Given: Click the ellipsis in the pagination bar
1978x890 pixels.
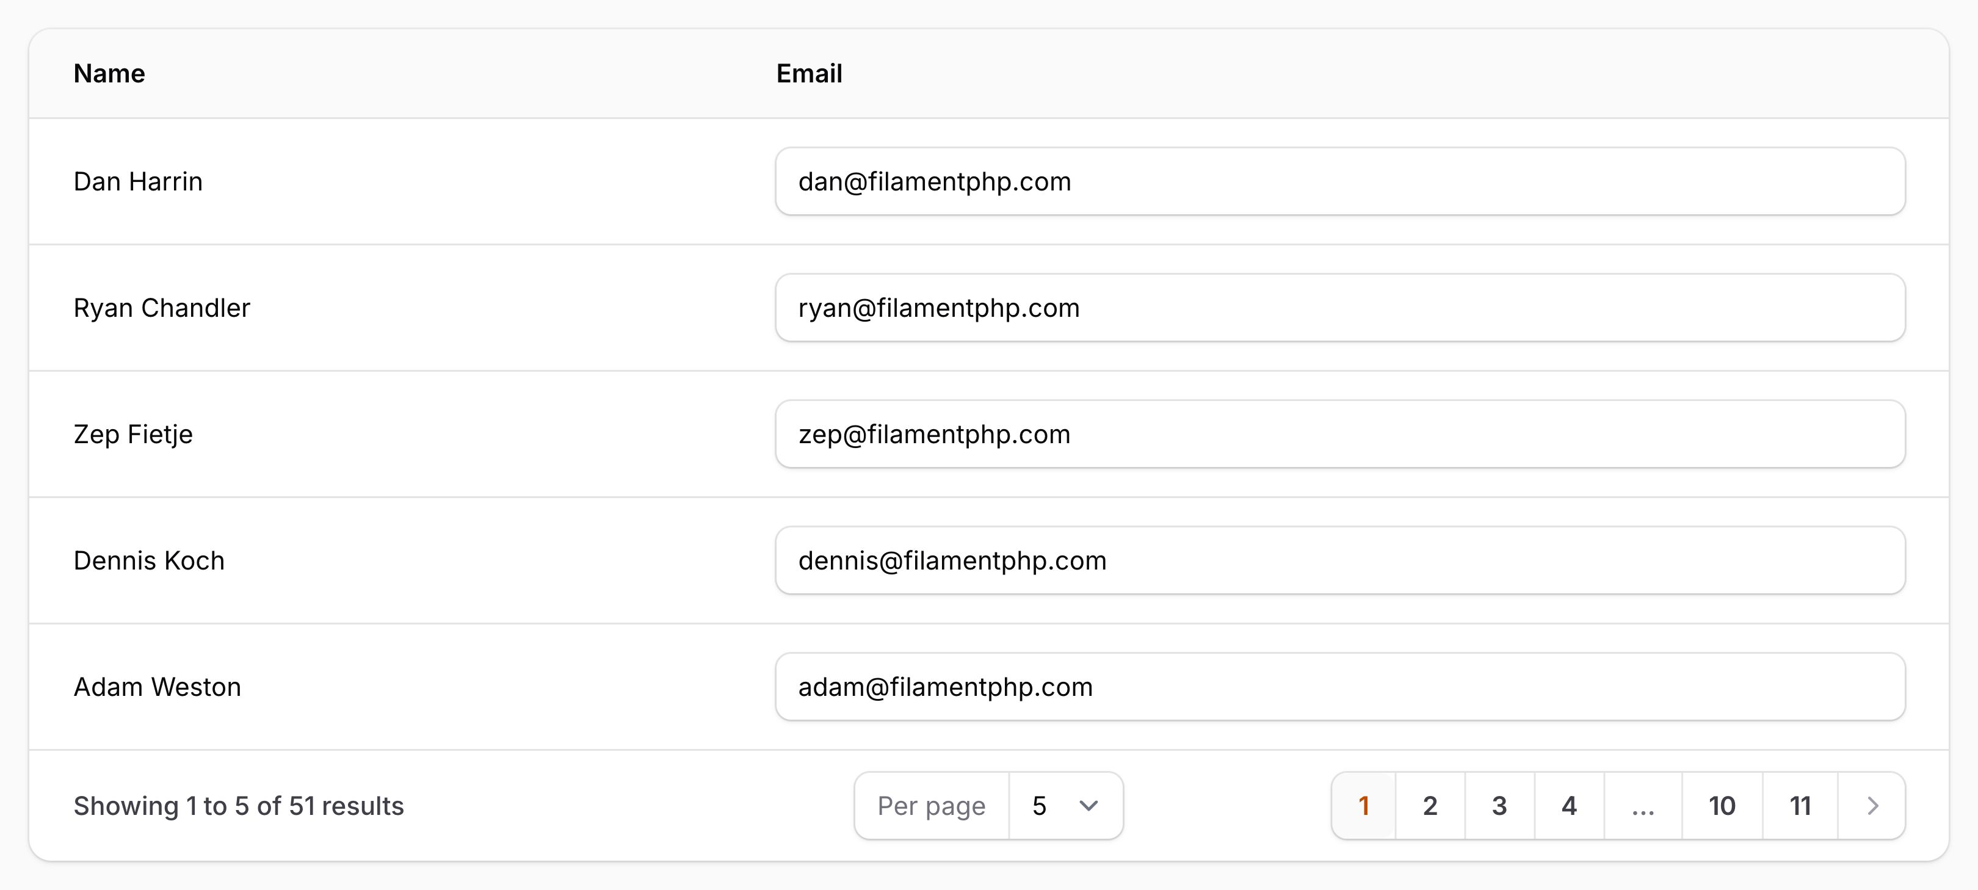Looking at the screenshot, I should pyautogui.click(x=1642, y=806).
